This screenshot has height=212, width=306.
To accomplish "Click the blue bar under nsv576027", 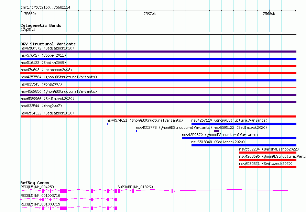I will 158,59.
